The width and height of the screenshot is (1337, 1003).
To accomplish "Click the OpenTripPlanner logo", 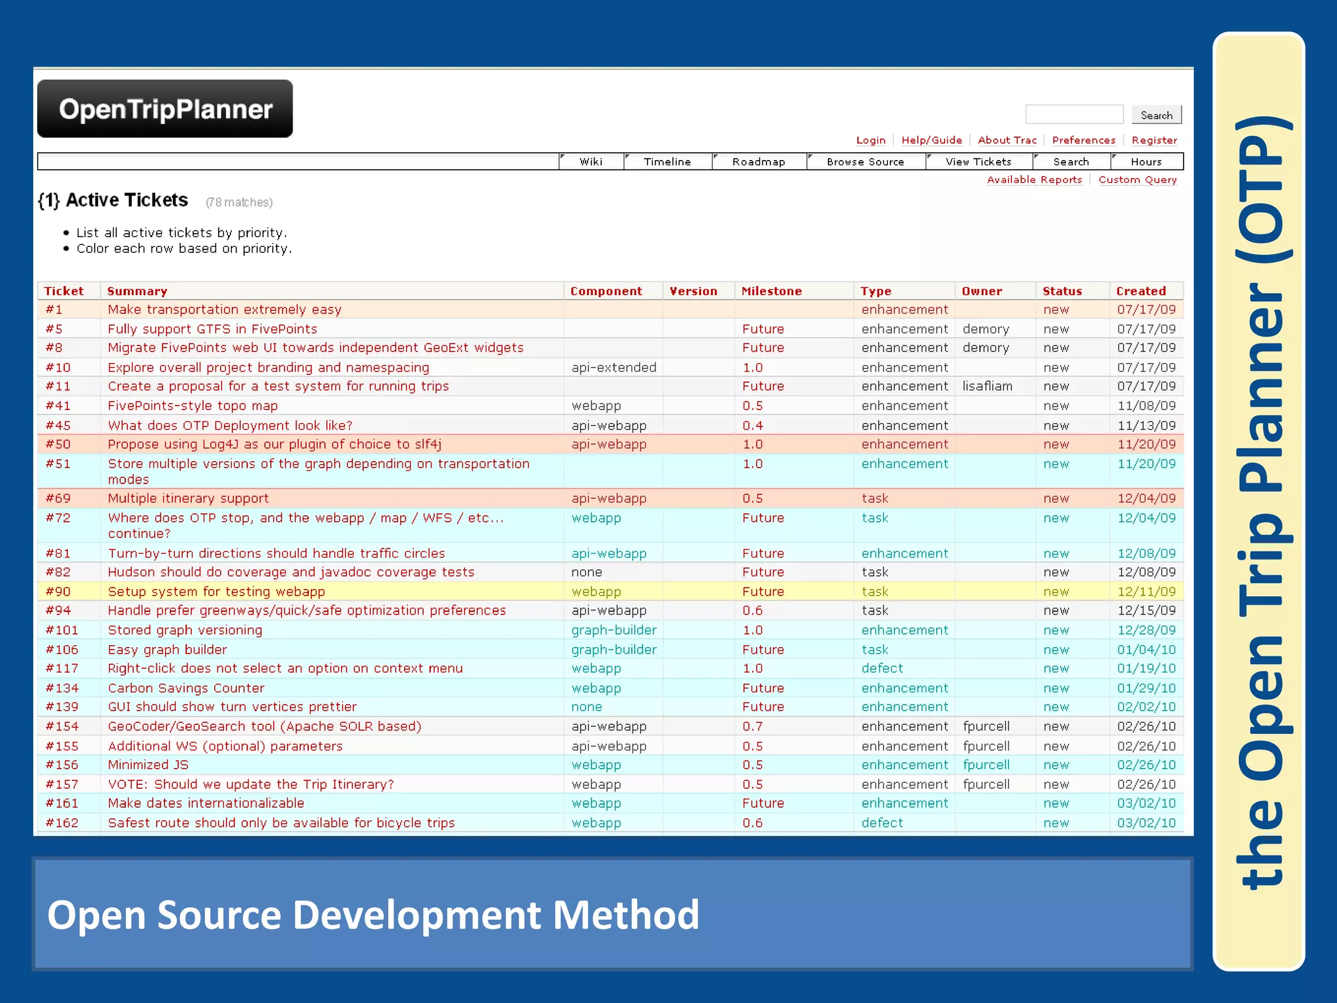I will [x=165, y=109].
